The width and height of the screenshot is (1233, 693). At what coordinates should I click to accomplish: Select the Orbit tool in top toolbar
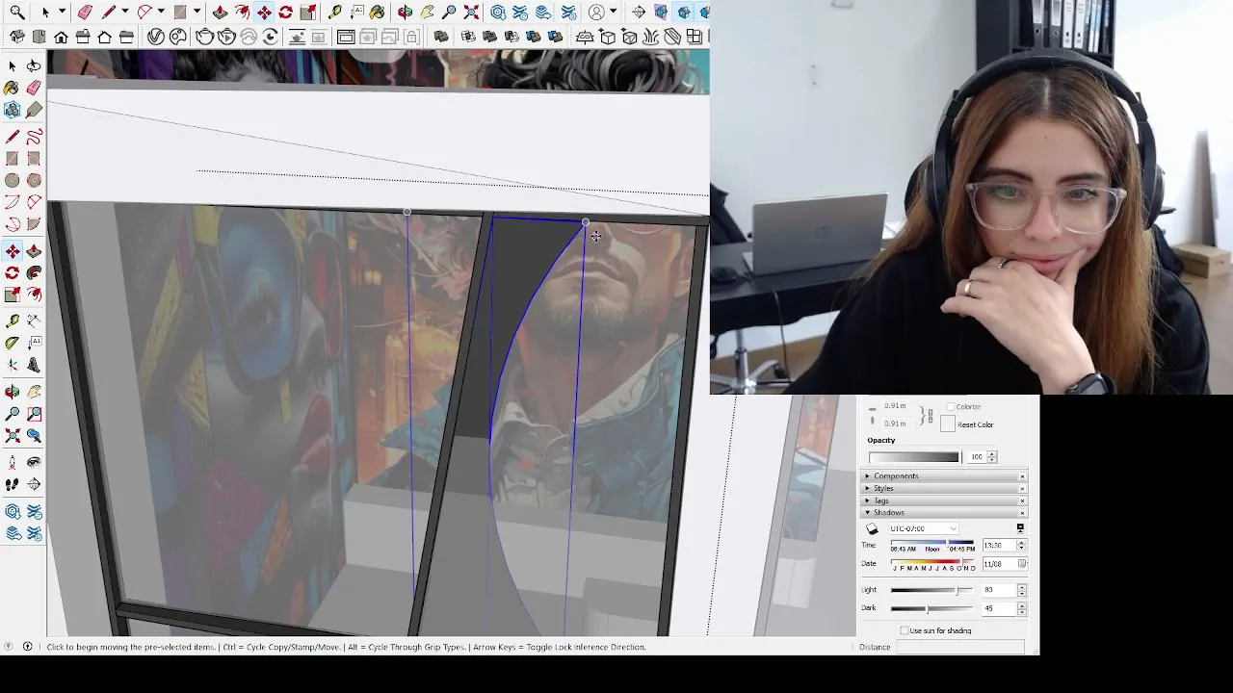(405, 13)
